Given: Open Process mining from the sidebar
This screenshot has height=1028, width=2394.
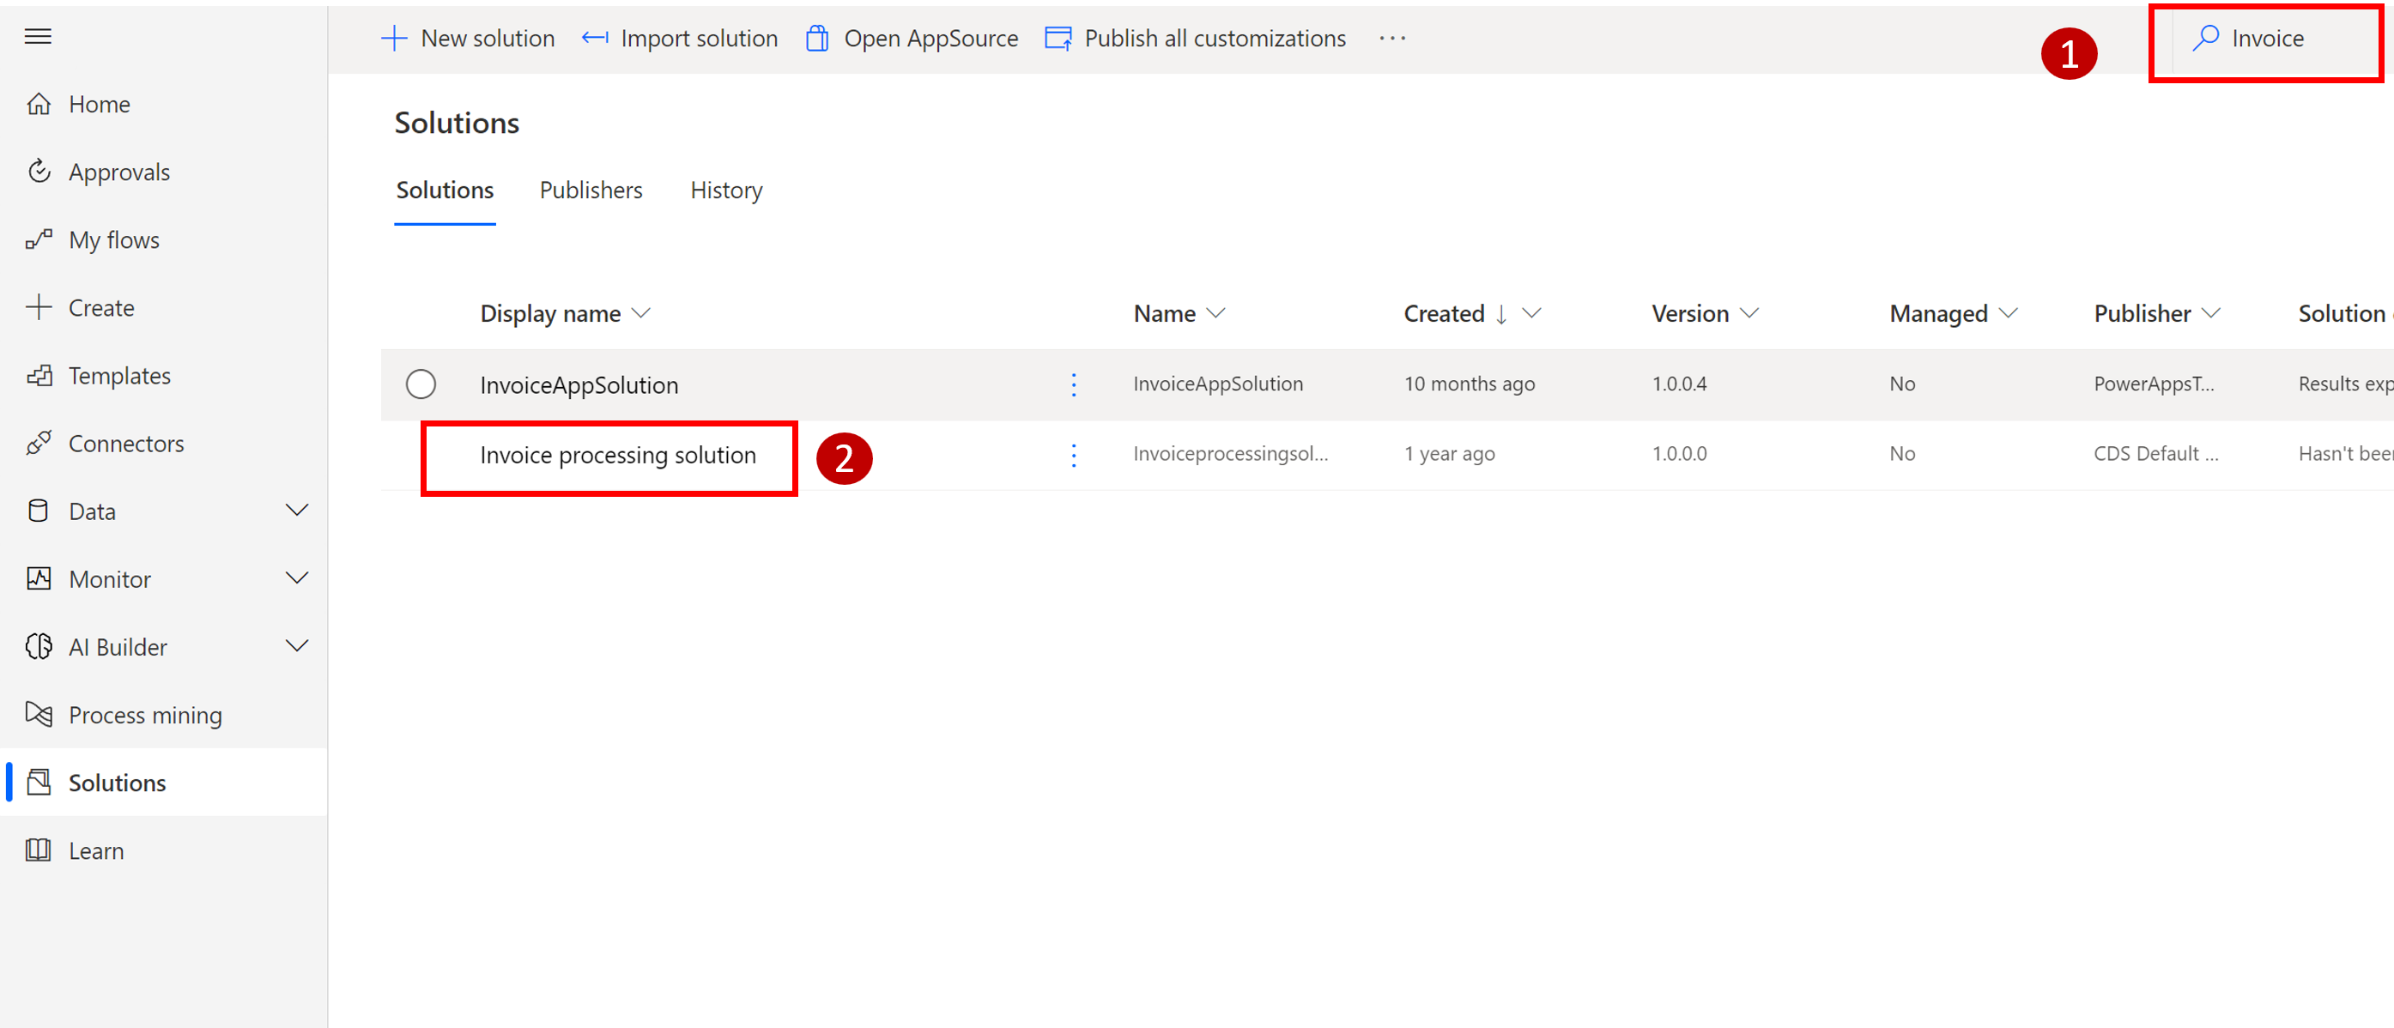Looking at the screenshot, I should point(145,714).
